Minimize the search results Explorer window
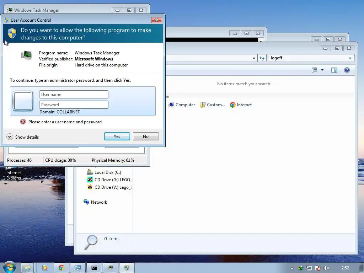 [x=326, y=48]
